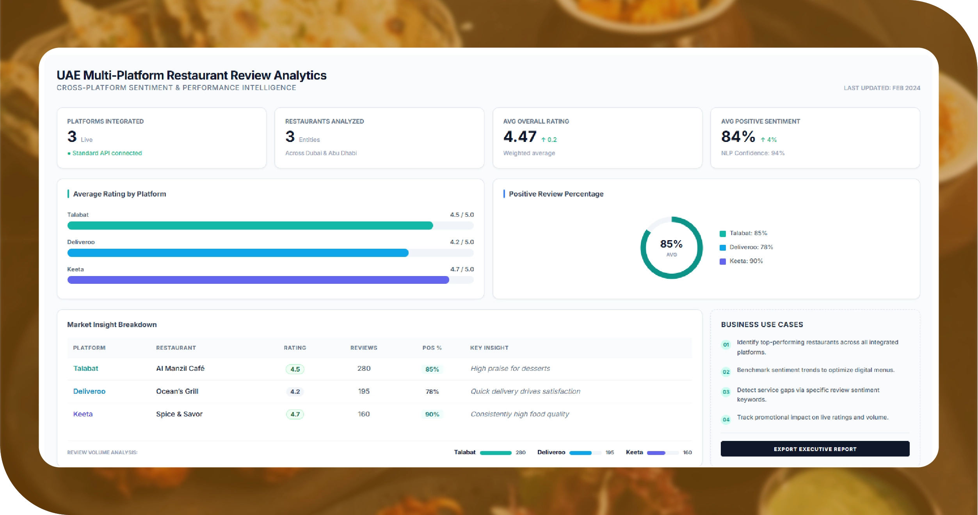This screenshot has width=978, height=515.
Task: Click the 01 use case number badge
Action: coord(726,345)
